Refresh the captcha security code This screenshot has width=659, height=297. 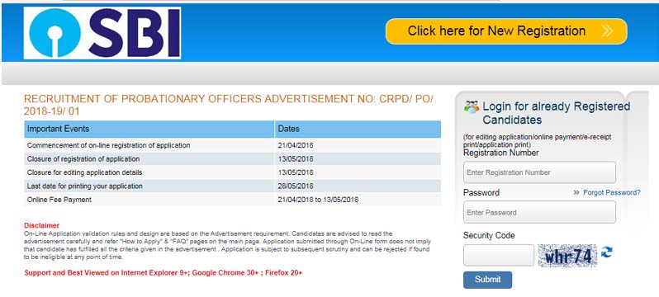click(x=606, y=252)
